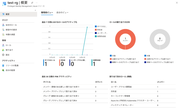Toggle 所有者 legend swatch in activation chart
The height and width of the screenshot is (109, 181).
point(96,30)
